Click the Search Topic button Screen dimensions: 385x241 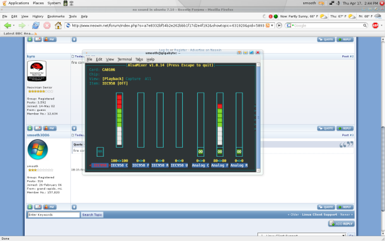pyautogui.click(x=92, y=214)
